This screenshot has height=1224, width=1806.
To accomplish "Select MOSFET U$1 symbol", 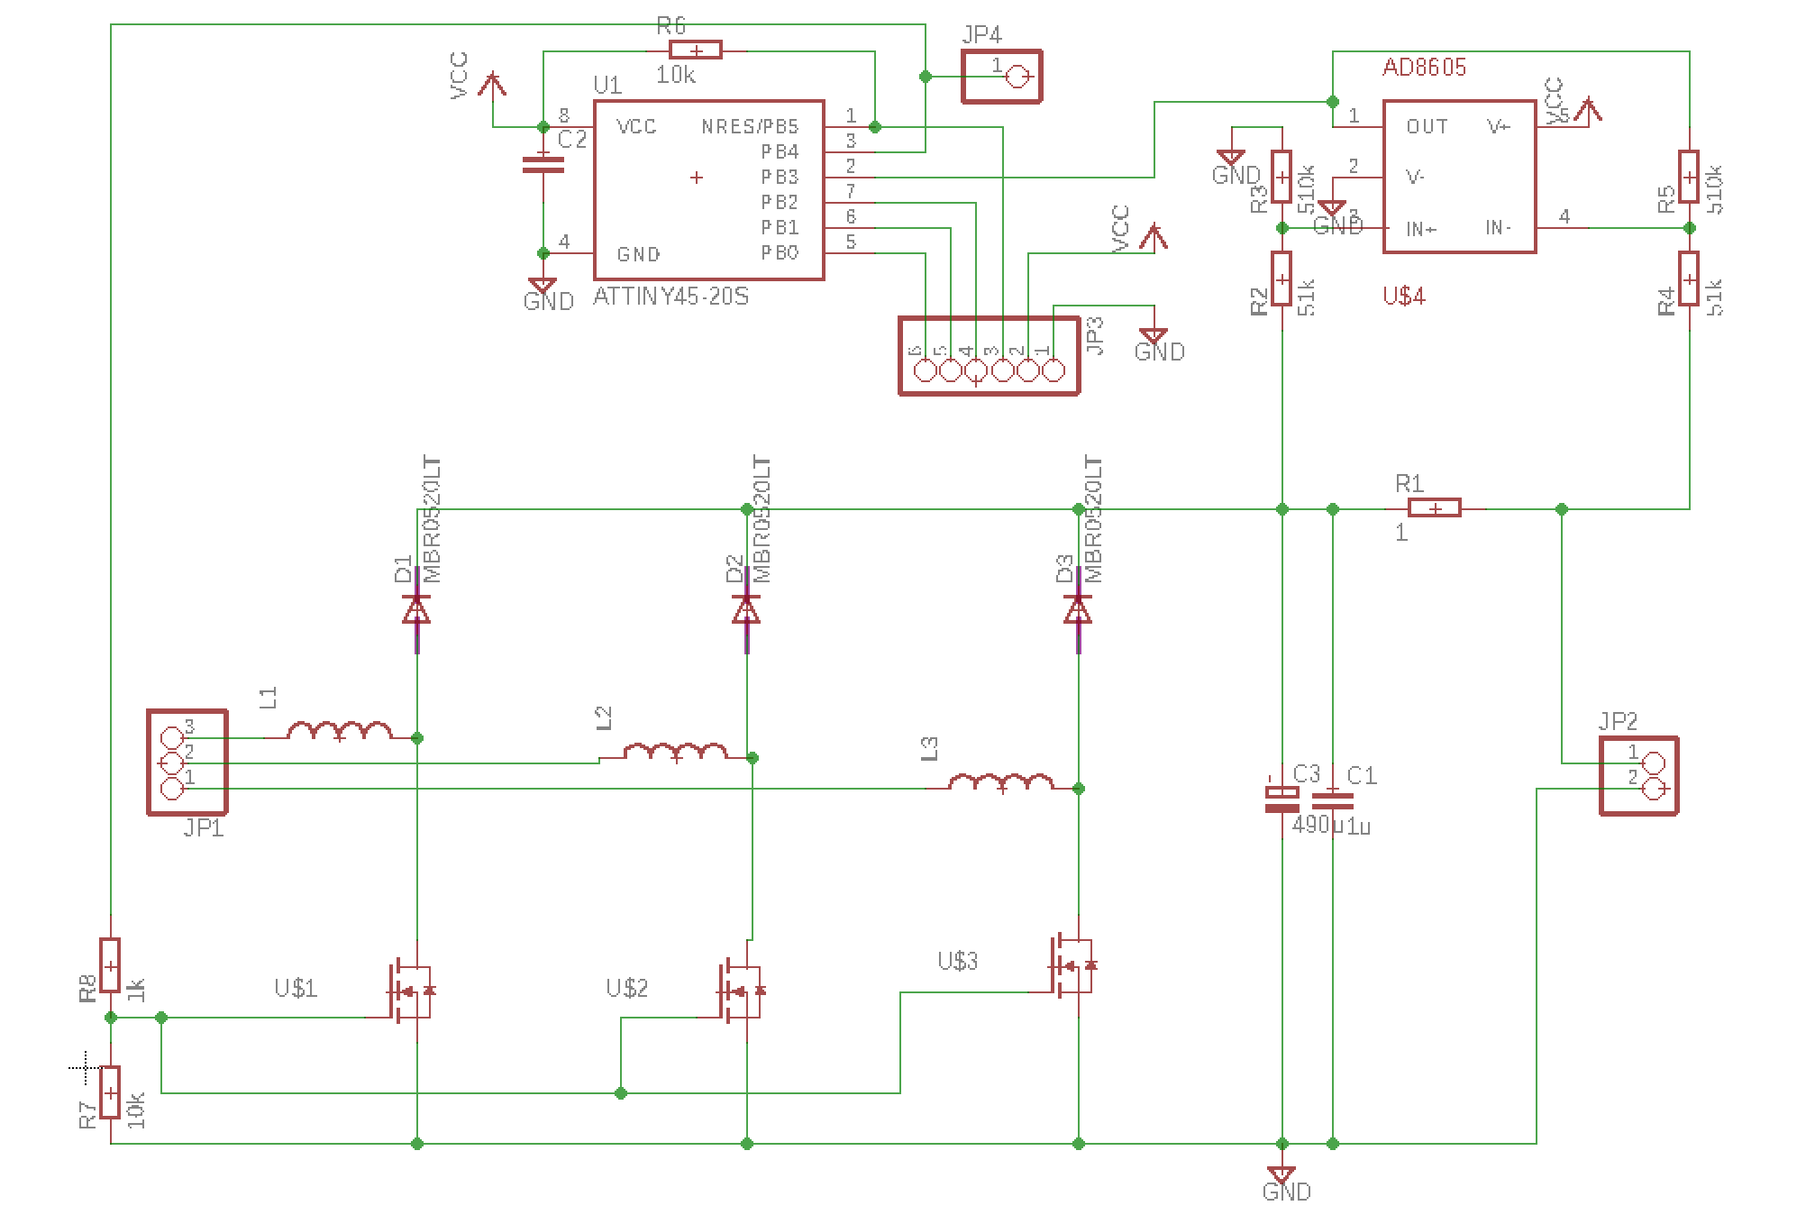I will coord(411,991).
